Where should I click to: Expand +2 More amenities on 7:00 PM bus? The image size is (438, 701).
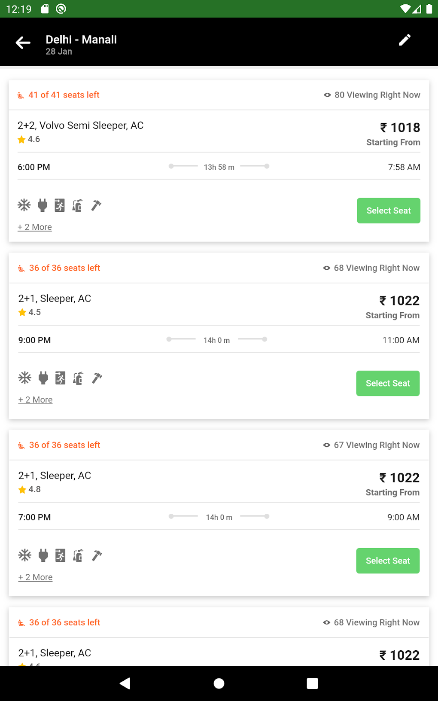pyautogui.click(x=36, y=577)
